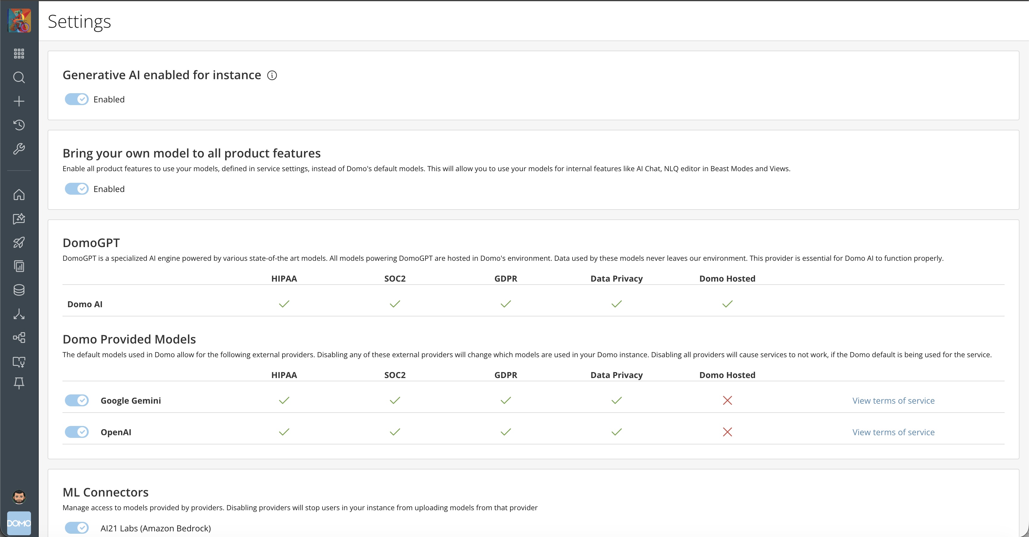The width and height of the screenshot is (1029, 537).
Task: Open search with the magnifying glass icon
Action: click(x=19, y=77)
